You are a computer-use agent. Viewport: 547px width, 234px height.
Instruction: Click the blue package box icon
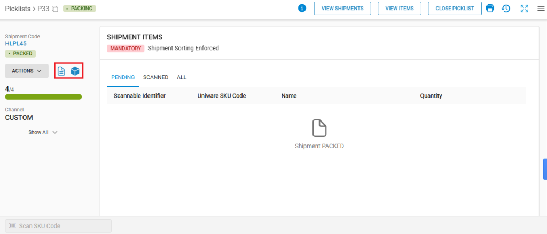(x=75, y=71)
